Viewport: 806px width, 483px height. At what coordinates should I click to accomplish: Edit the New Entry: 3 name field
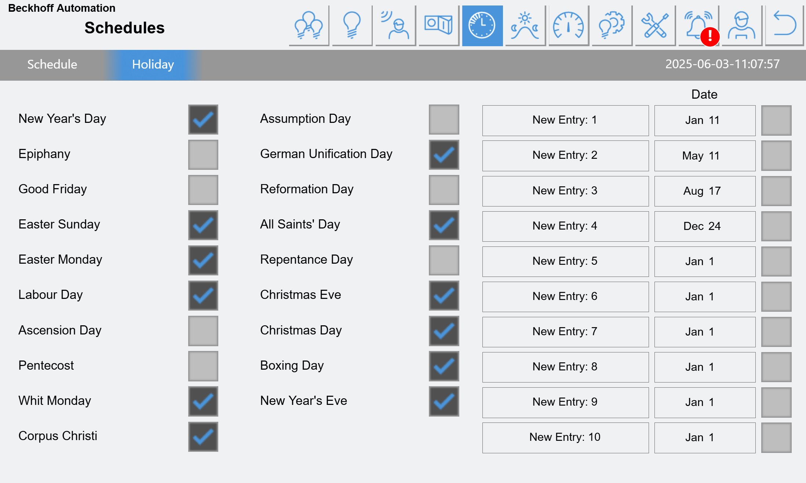point(565,191)
